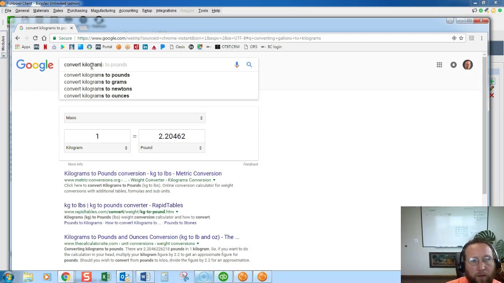Open the OTBT:CRM bookmark

[227, 47]
